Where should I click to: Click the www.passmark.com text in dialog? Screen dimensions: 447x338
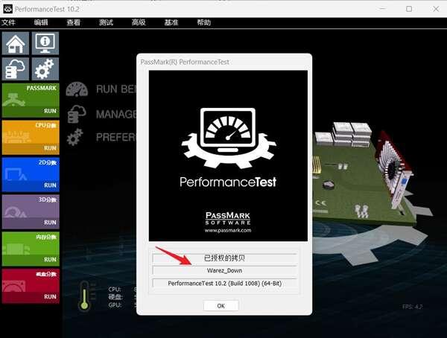point(228,230)
